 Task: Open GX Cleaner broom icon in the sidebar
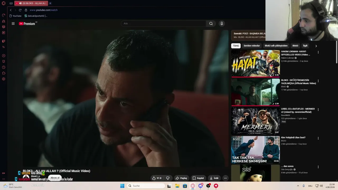click(3, 21)
